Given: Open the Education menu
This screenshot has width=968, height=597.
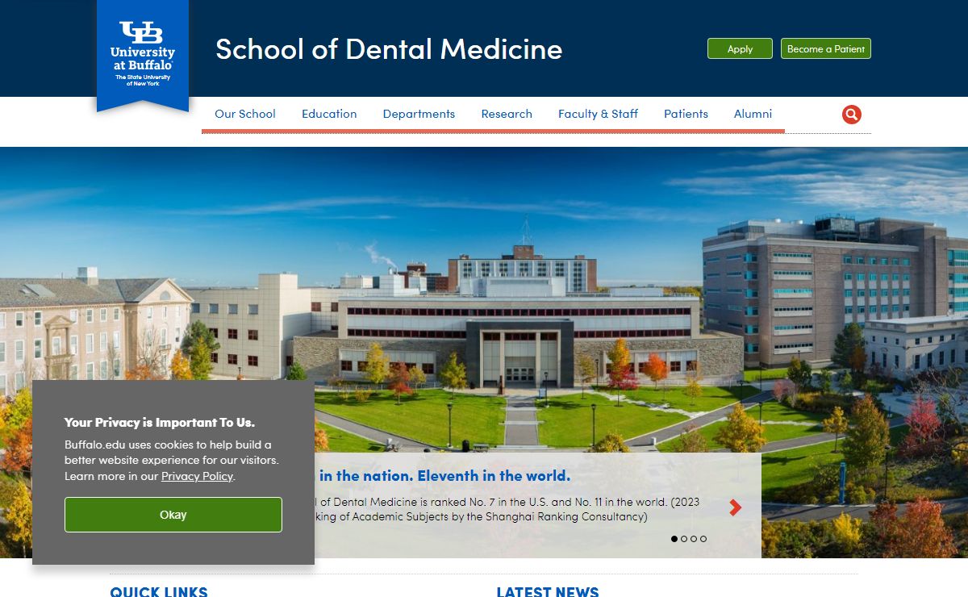Looking at the screenshot, I should 329,114.
